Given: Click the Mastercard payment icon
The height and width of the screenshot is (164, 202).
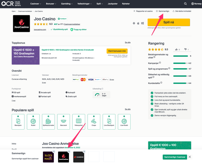Looking at the screenshot, I should click(83, 80).
